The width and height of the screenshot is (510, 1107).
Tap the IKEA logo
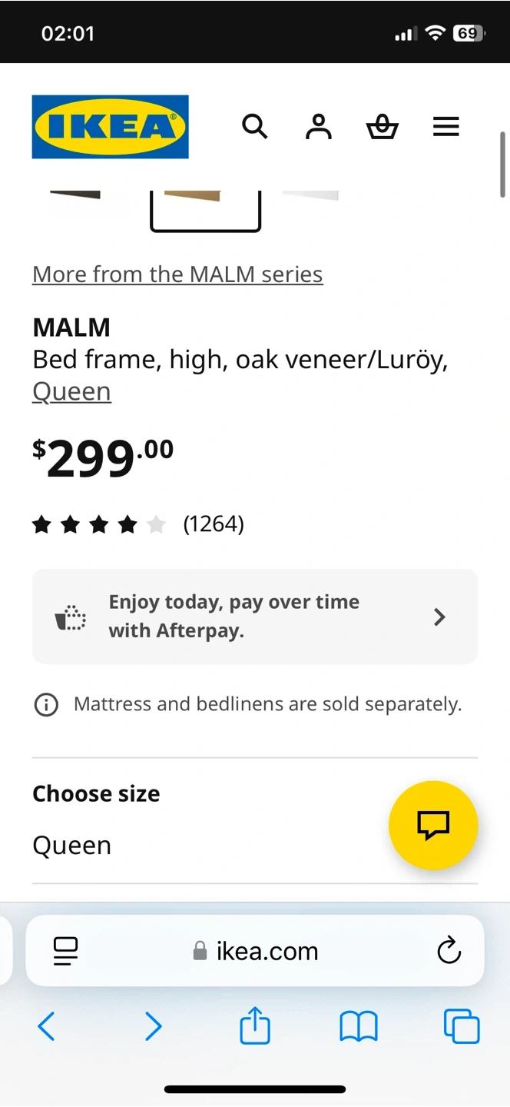[110, 127]
